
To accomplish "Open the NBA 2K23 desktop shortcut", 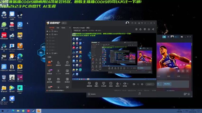I will click(20, 78).
